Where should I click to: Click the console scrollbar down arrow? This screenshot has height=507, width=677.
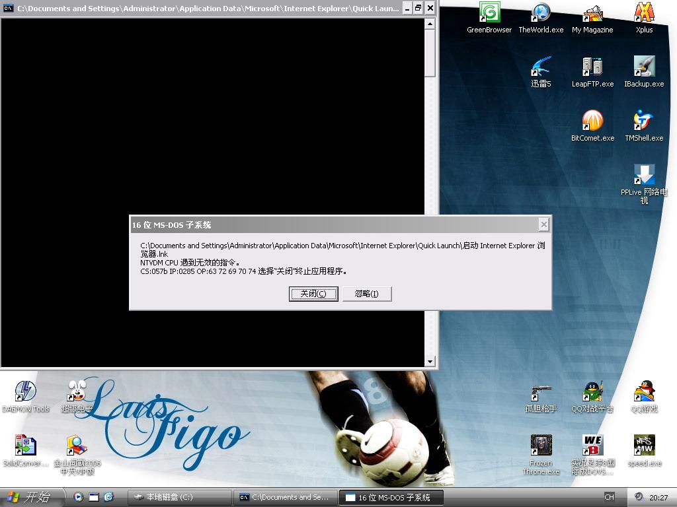(430, 362)
